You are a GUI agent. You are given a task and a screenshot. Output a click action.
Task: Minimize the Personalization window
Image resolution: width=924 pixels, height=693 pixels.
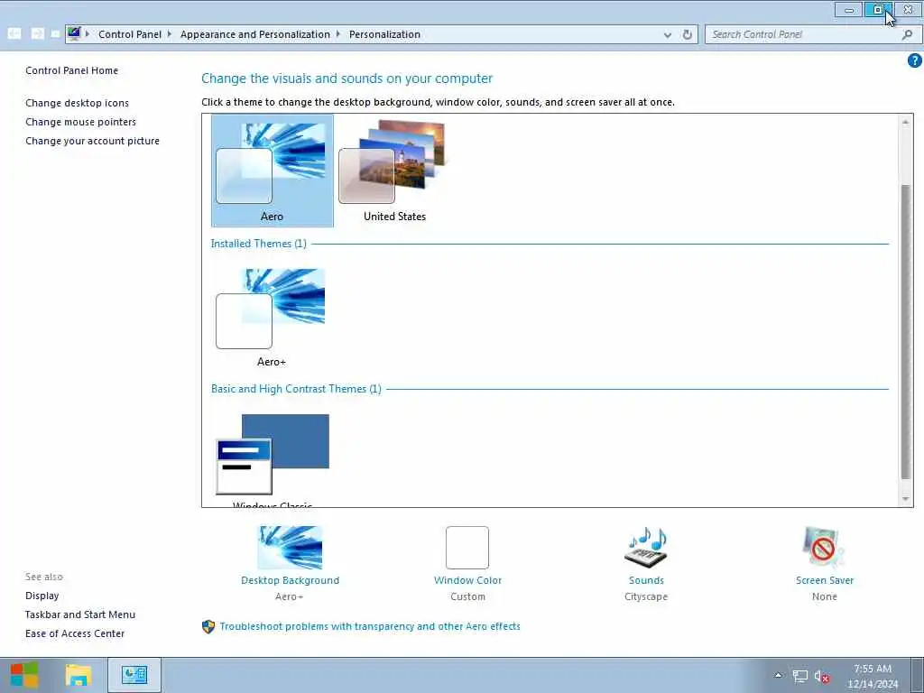pos(849,9)
